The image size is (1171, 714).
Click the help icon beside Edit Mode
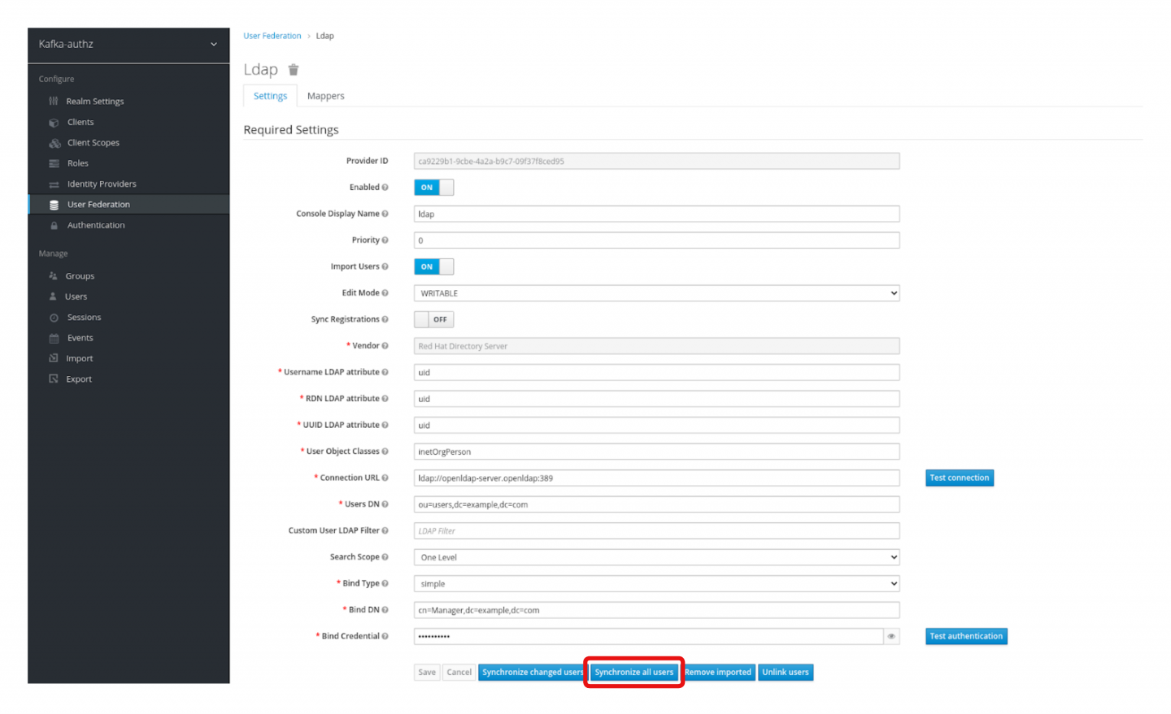[x=385, y=293]
